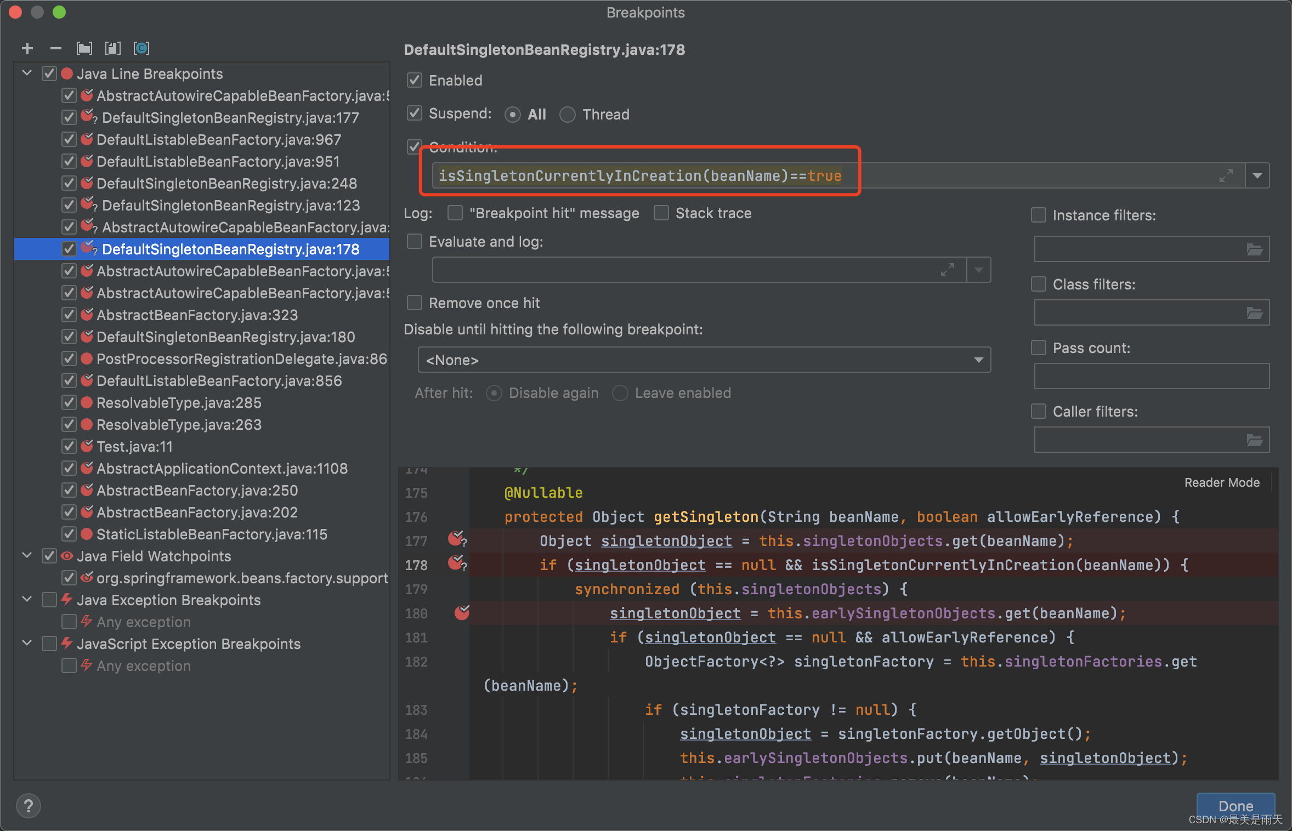Image resolution: width=1292 pixels, height=831 pixels.
Task: Click browse folder icon for Class filters
Action: pos(1255,314)
